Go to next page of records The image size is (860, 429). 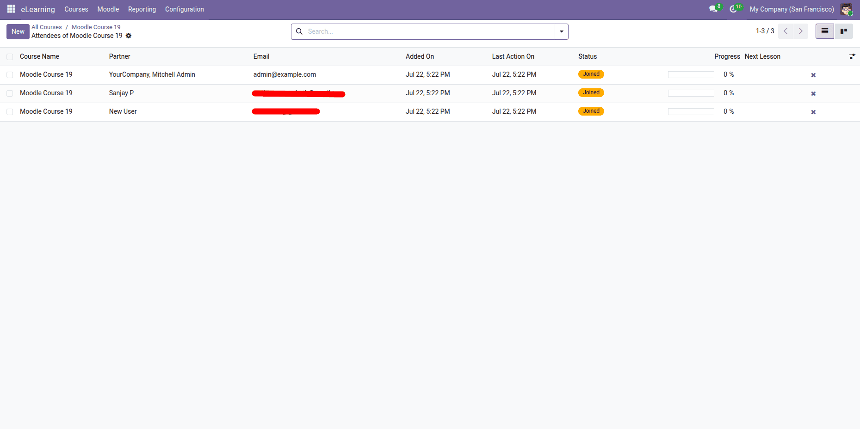click(x=801, y=31)
